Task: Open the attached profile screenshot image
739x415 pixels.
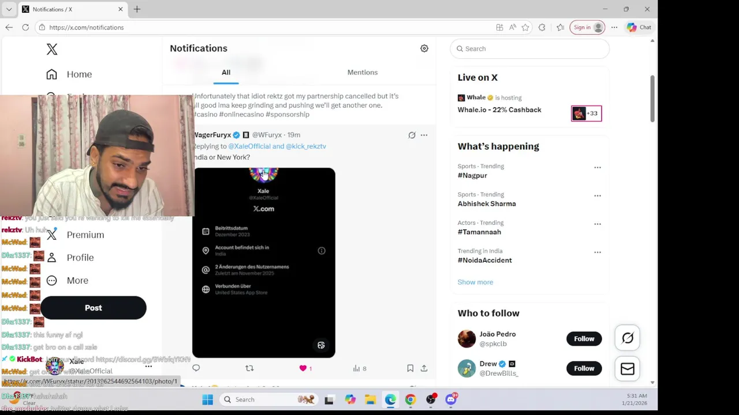Action: click(x=264, y=263)
